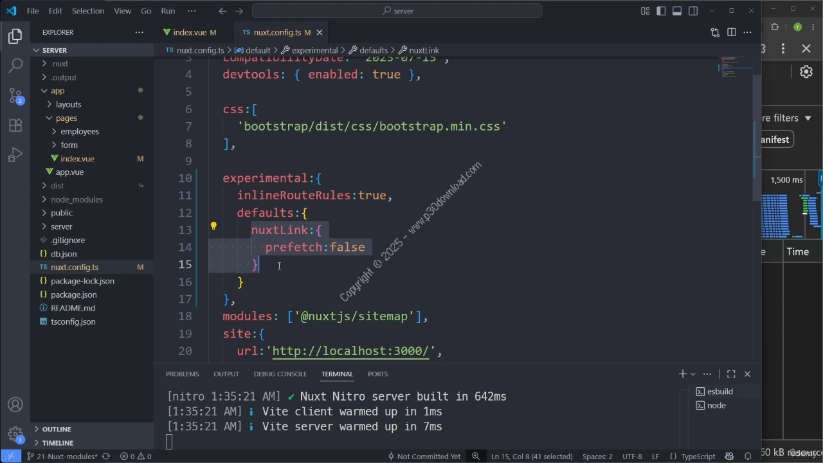Toggle the primary side bar layout button

661,11
